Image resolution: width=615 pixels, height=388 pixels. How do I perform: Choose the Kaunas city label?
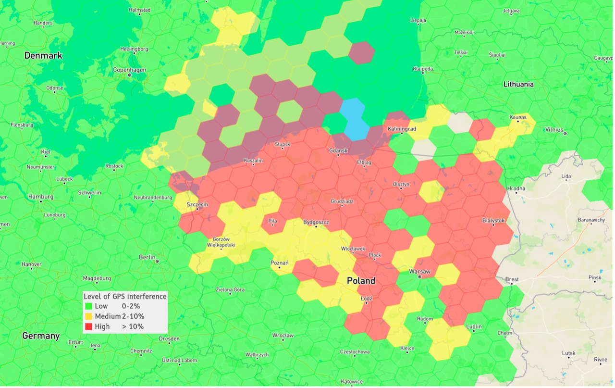click(x=517, y=117)
